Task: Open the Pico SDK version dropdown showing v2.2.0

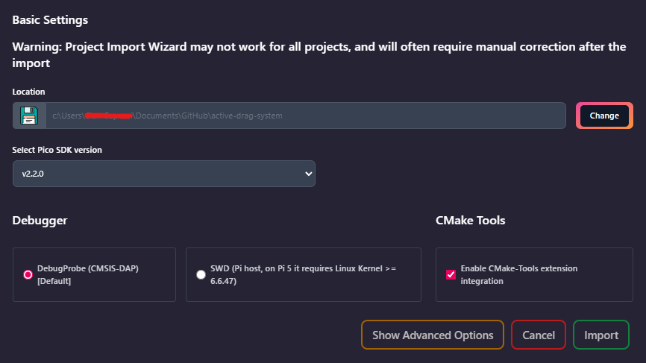Action: click(x=163, y=174)
